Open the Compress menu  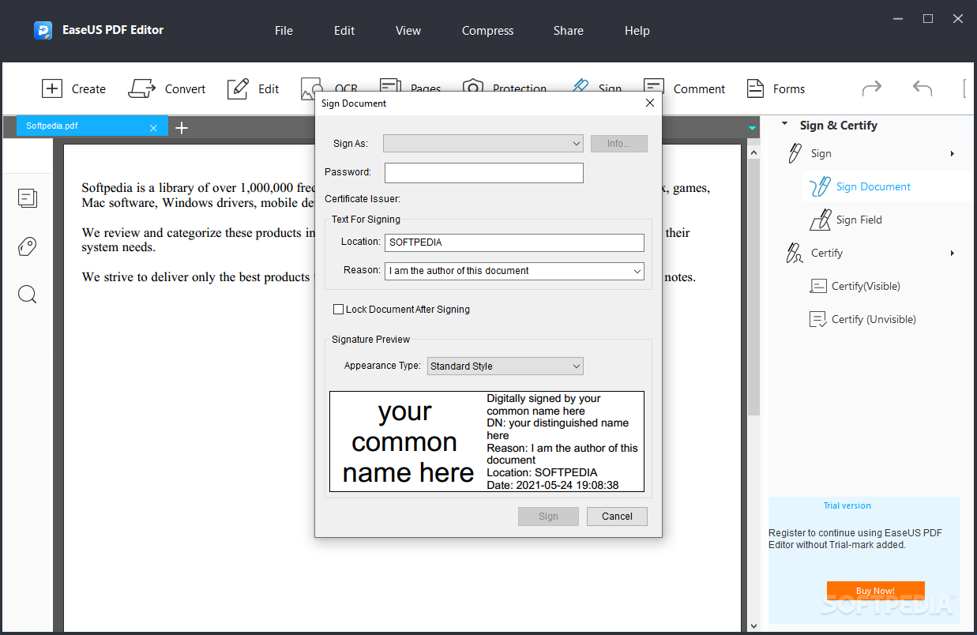point(487,31)
